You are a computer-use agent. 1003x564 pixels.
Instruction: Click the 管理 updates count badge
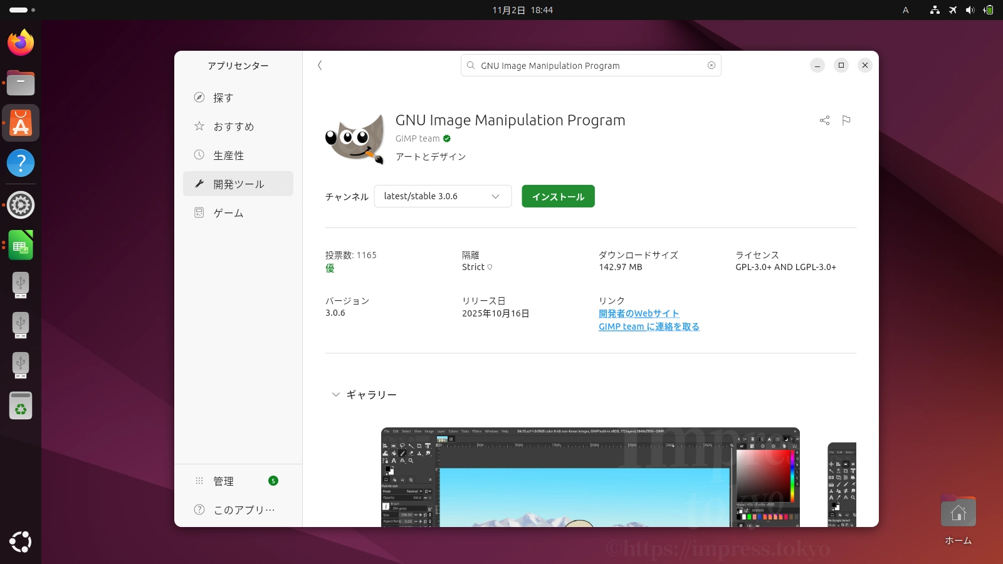273,481
